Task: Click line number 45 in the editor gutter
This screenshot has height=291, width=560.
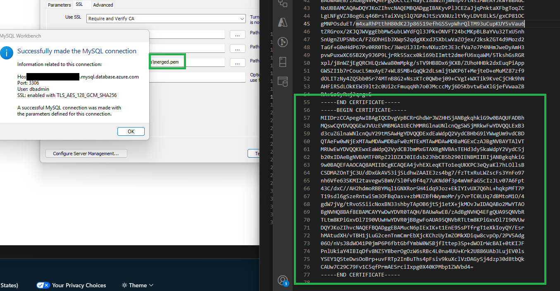Action: (x=307, y=24)
